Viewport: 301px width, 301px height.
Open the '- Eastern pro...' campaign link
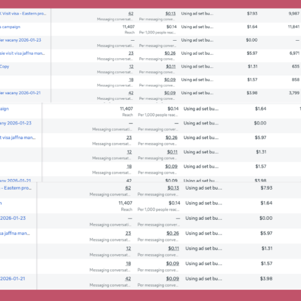tap(16, 188)
